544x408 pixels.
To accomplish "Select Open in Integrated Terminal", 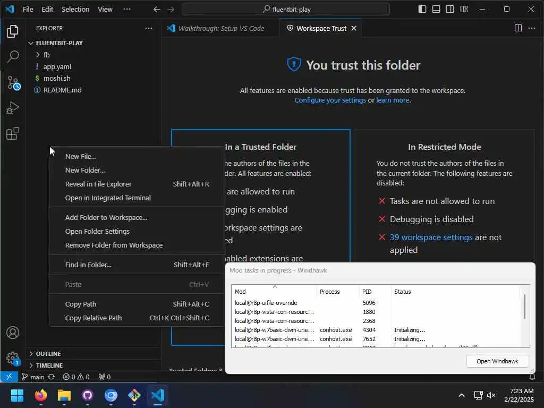I will 137,198.
